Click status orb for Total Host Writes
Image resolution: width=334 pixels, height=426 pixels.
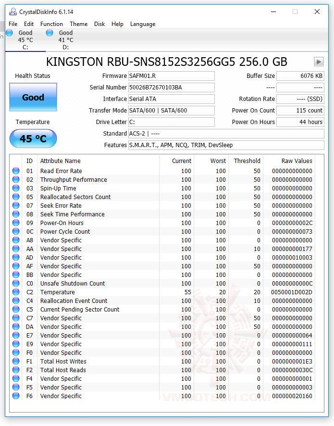pyautogui.click(x=16, y=362)
